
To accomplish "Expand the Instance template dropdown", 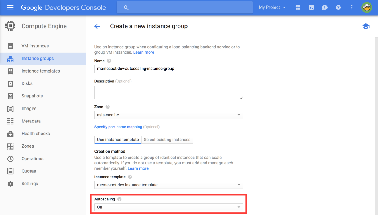I will [x=169, y=185].
